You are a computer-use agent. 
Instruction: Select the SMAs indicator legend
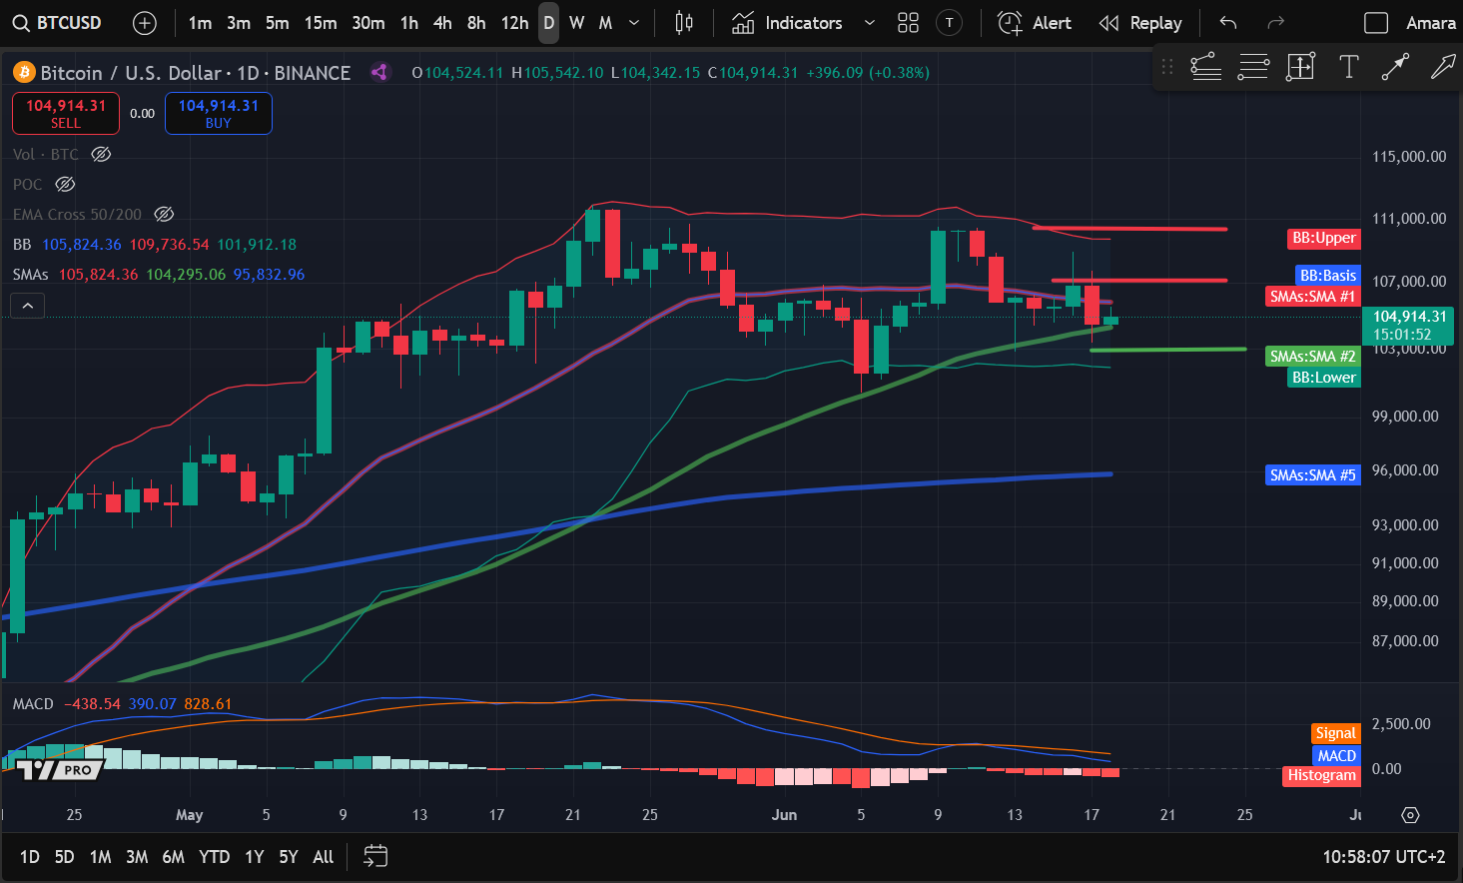(x=31, y=274)
